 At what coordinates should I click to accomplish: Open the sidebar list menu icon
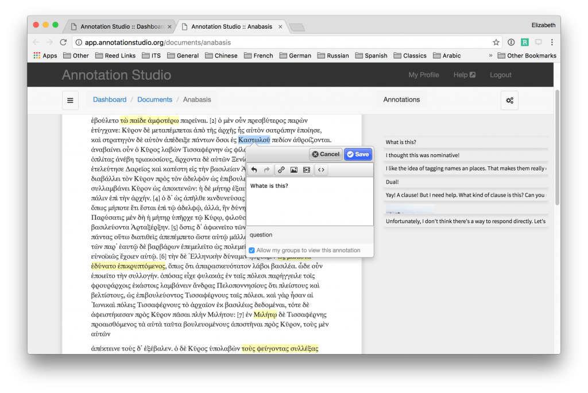coord(70,100)
